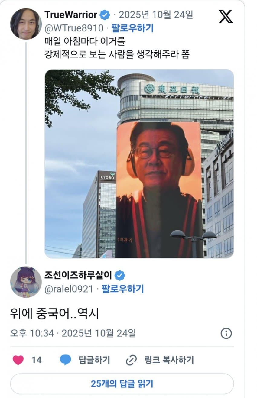Open the billboard photo attachment
This screenshot has height=398, width=257.
(x=139, y=163)
